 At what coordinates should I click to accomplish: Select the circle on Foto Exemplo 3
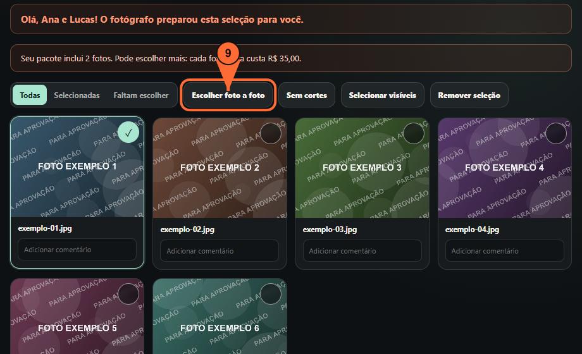pos(414,133)
